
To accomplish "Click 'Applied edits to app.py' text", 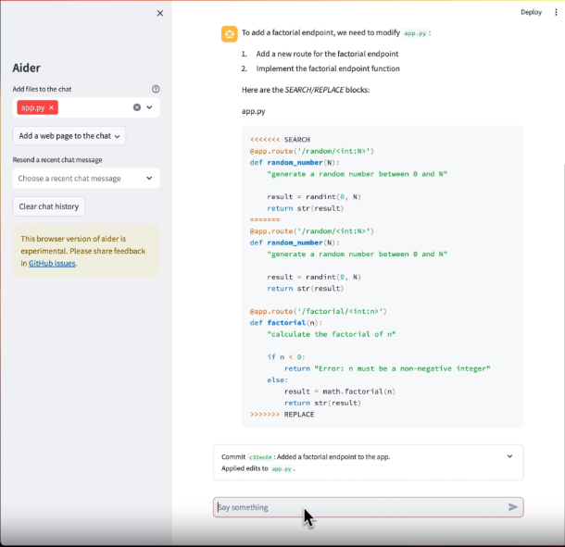I will (x=258, y=468).
